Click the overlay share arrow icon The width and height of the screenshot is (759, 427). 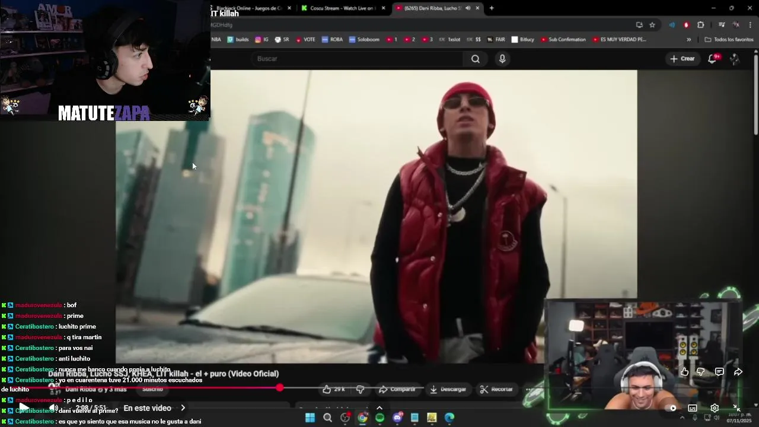point(738,372)
